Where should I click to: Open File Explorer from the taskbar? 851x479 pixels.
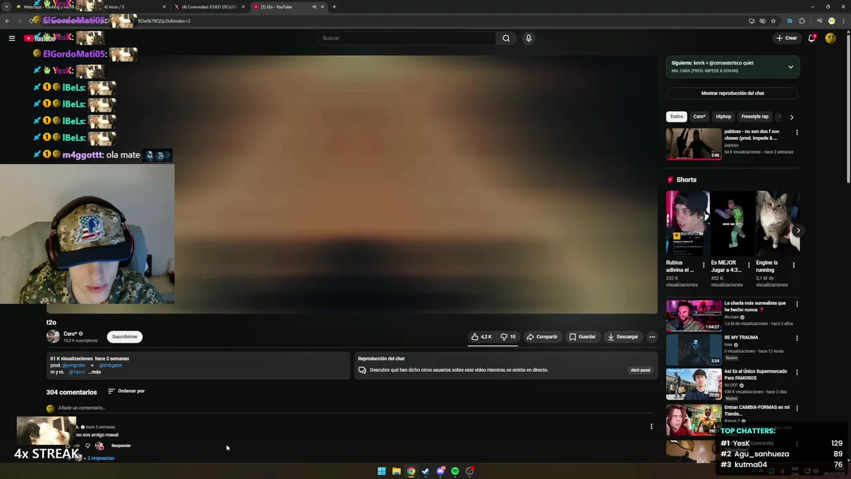tap(396, 471)
